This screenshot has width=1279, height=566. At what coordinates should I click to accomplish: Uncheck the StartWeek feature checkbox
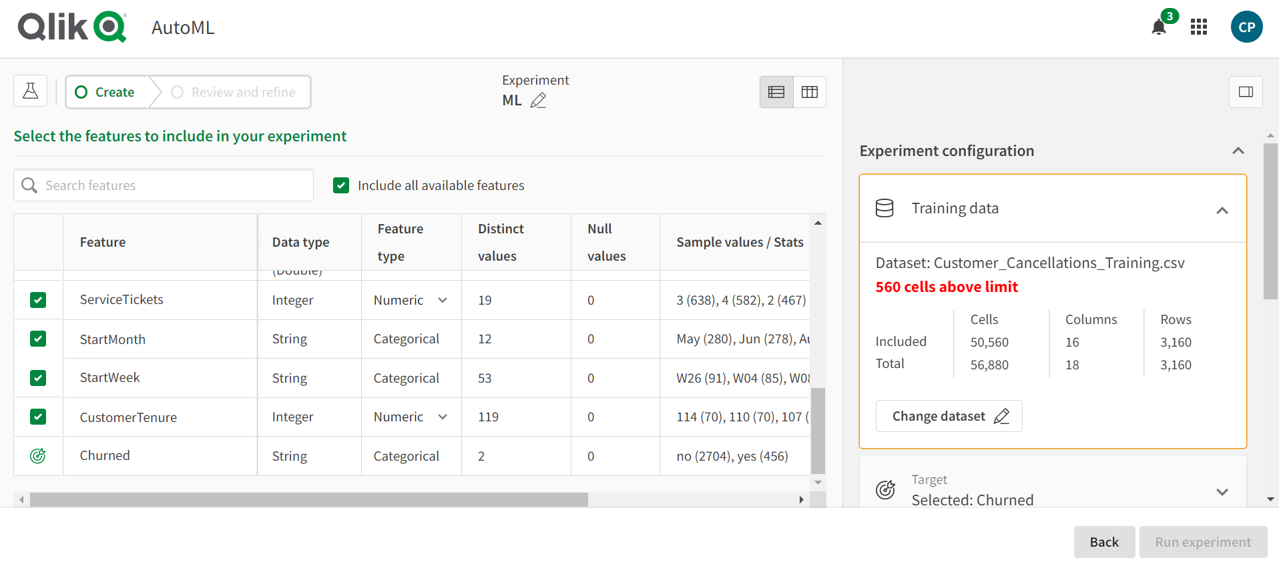(38, 378)
